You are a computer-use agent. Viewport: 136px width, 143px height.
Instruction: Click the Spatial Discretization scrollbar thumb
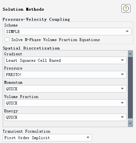coord(130,88)
